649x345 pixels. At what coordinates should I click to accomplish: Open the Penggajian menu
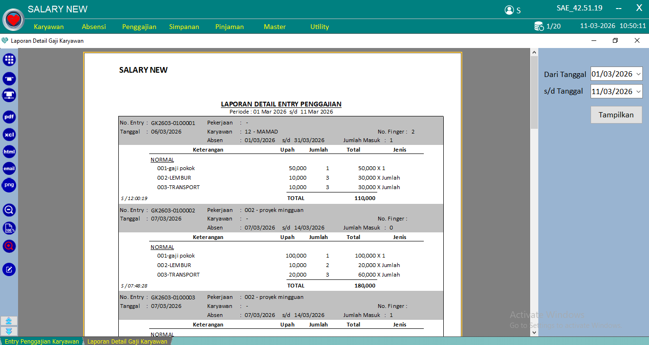click(139, 27)
